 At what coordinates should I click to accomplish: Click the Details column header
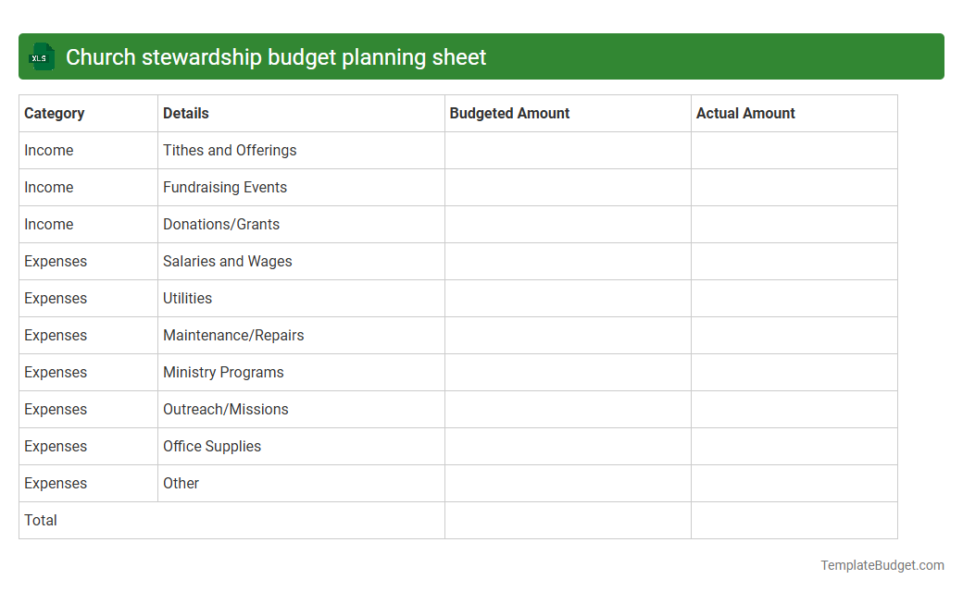click(x=186, y=113)
